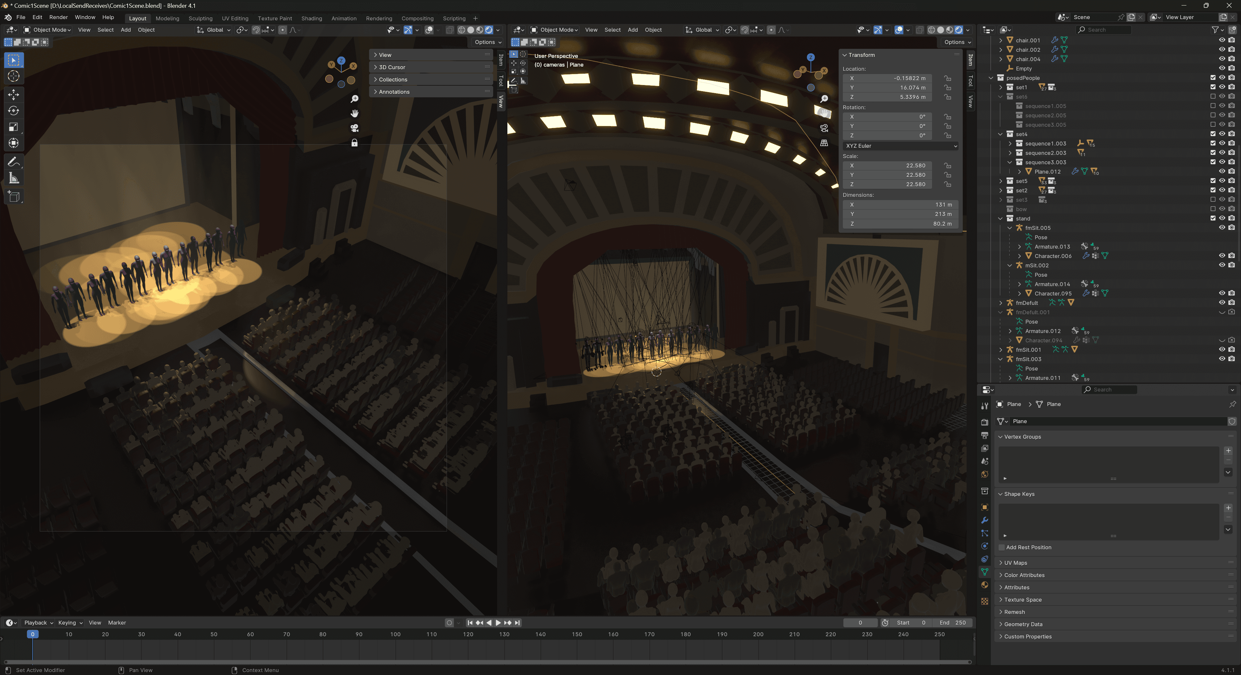Open the Render menu
Viewport: 1241px width, 675px height.
[x=58, y=17]
